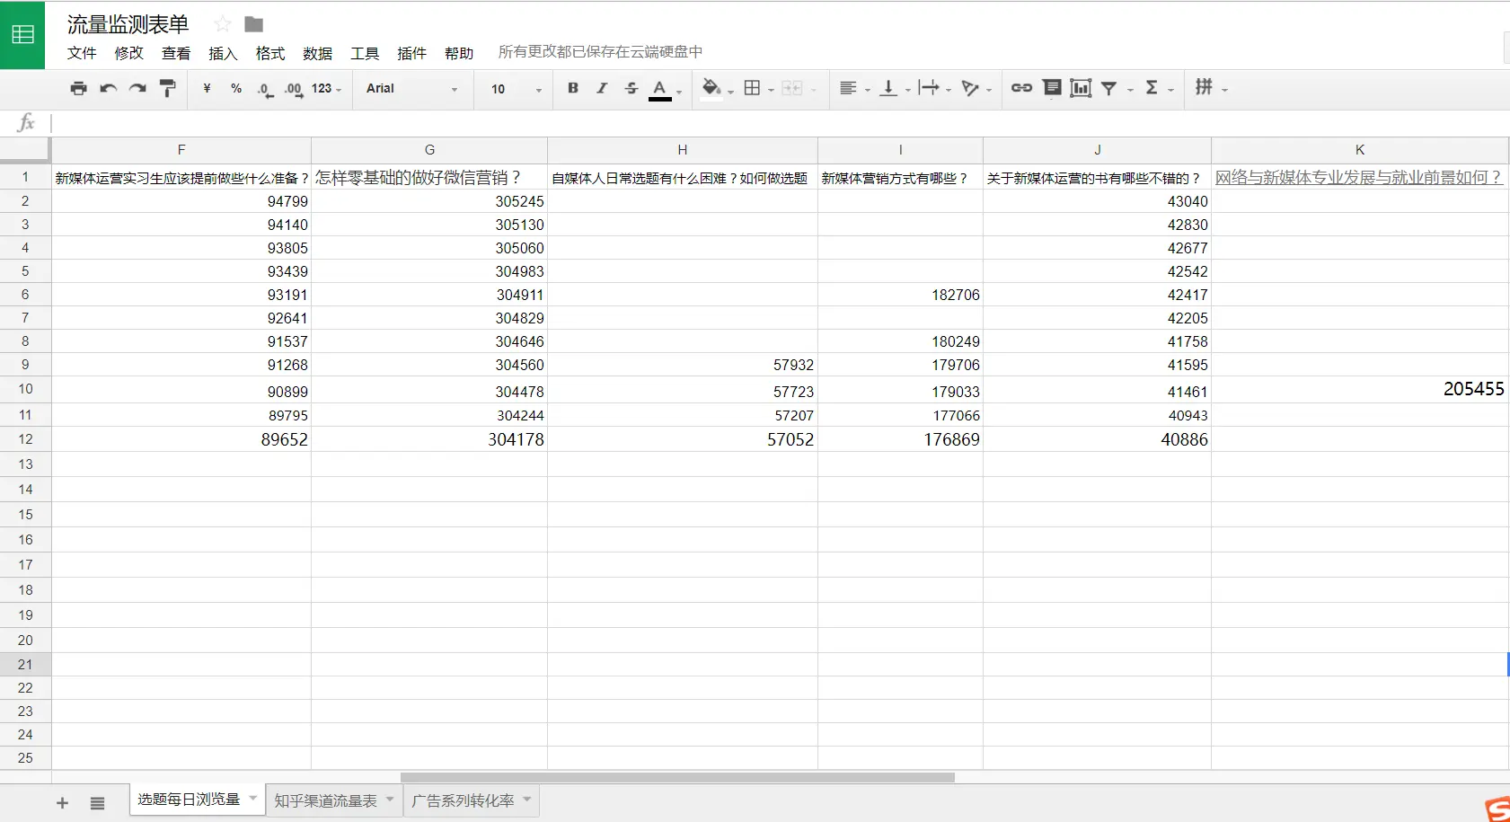Open vertical align options
Screen dimensions: 1510x822
[x=888, y=88]
